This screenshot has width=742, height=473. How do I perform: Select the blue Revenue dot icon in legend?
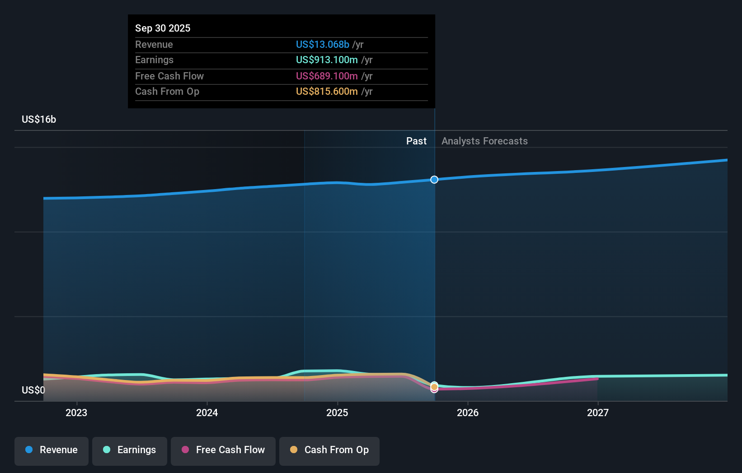pos(28,450)
